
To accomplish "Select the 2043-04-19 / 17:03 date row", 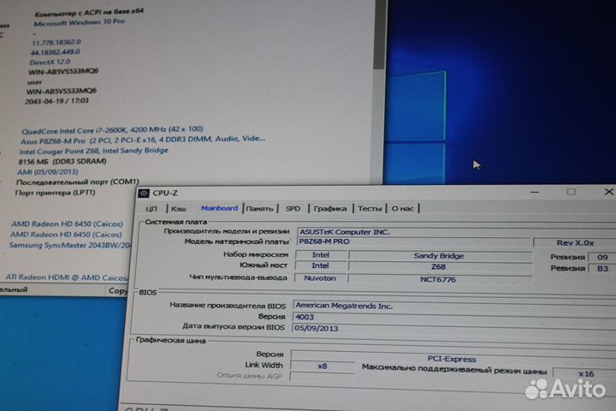I will tap(57, 101).
